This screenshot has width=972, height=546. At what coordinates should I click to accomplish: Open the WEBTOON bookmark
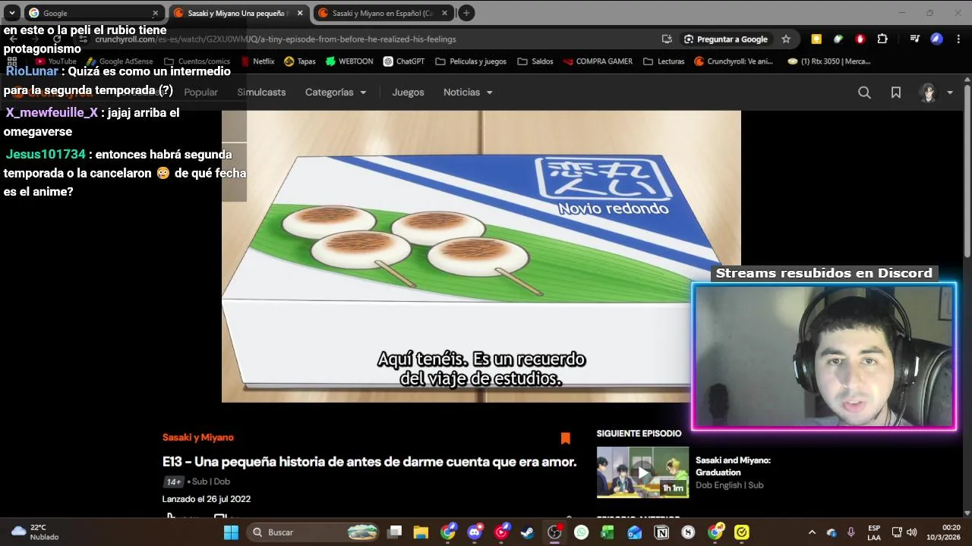point(349,61)
